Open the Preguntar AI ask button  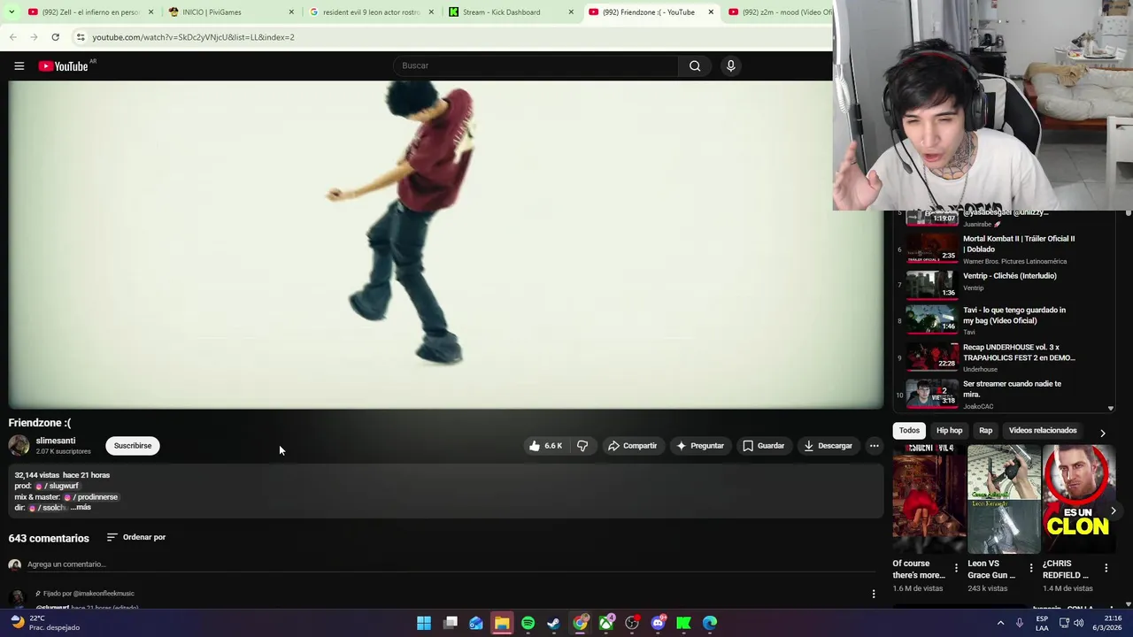click(x=699, y=446)
